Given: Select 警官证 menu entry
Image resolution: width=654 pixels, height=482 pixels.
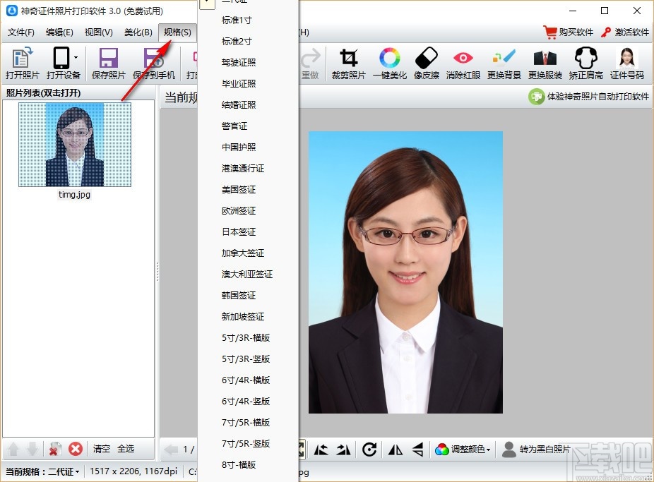Looking at the screenshot, I should click(x=248, y=126).
